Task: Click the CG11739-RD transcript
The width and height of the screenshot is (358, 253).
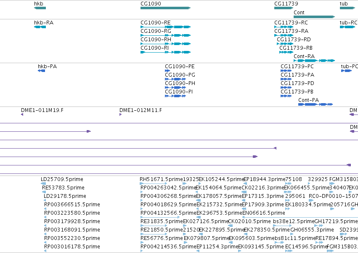Action: [285, 44]
